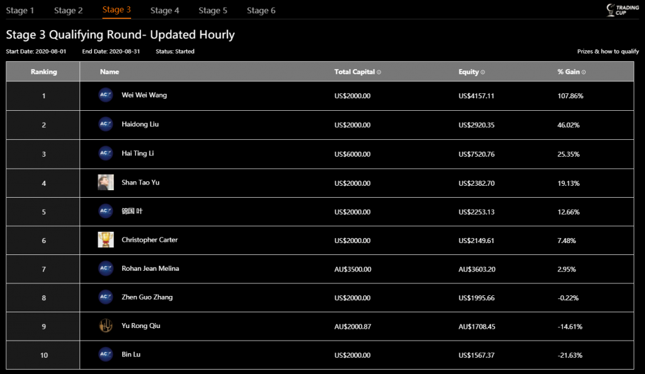Select Rohan Jean Melina's name
645x374 pixels.
[x=150, y=269]
